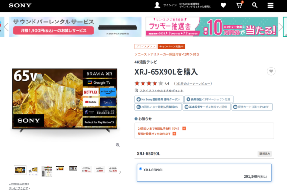Image resolution: width=287 pixels, height=194 pixels.
Task: Show next banner arrow
Action: pyautogui.click(x=280, y=27)
